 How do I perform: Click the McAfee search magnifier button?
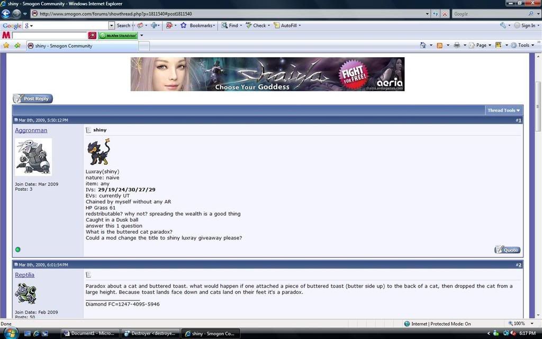(x=92, y=35)
